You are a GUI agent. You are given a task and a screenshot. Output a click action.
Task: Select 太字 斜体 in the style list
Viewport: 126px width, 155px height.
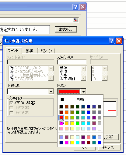point(68,79)
